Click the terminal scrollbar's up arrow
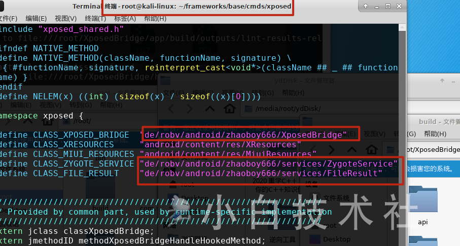Screen dimensions: 460x246 pyautogui.click(x=403, y=27)
